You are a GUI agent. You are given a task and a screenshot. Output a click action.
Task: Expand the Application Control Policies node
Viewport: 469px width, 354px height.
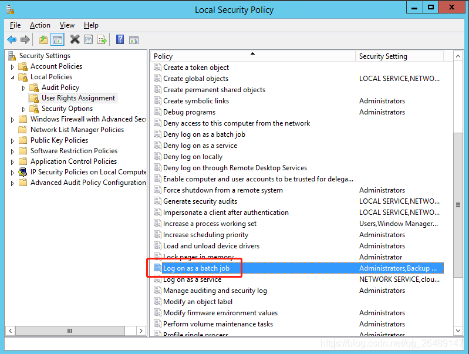[x=12, y=162]
